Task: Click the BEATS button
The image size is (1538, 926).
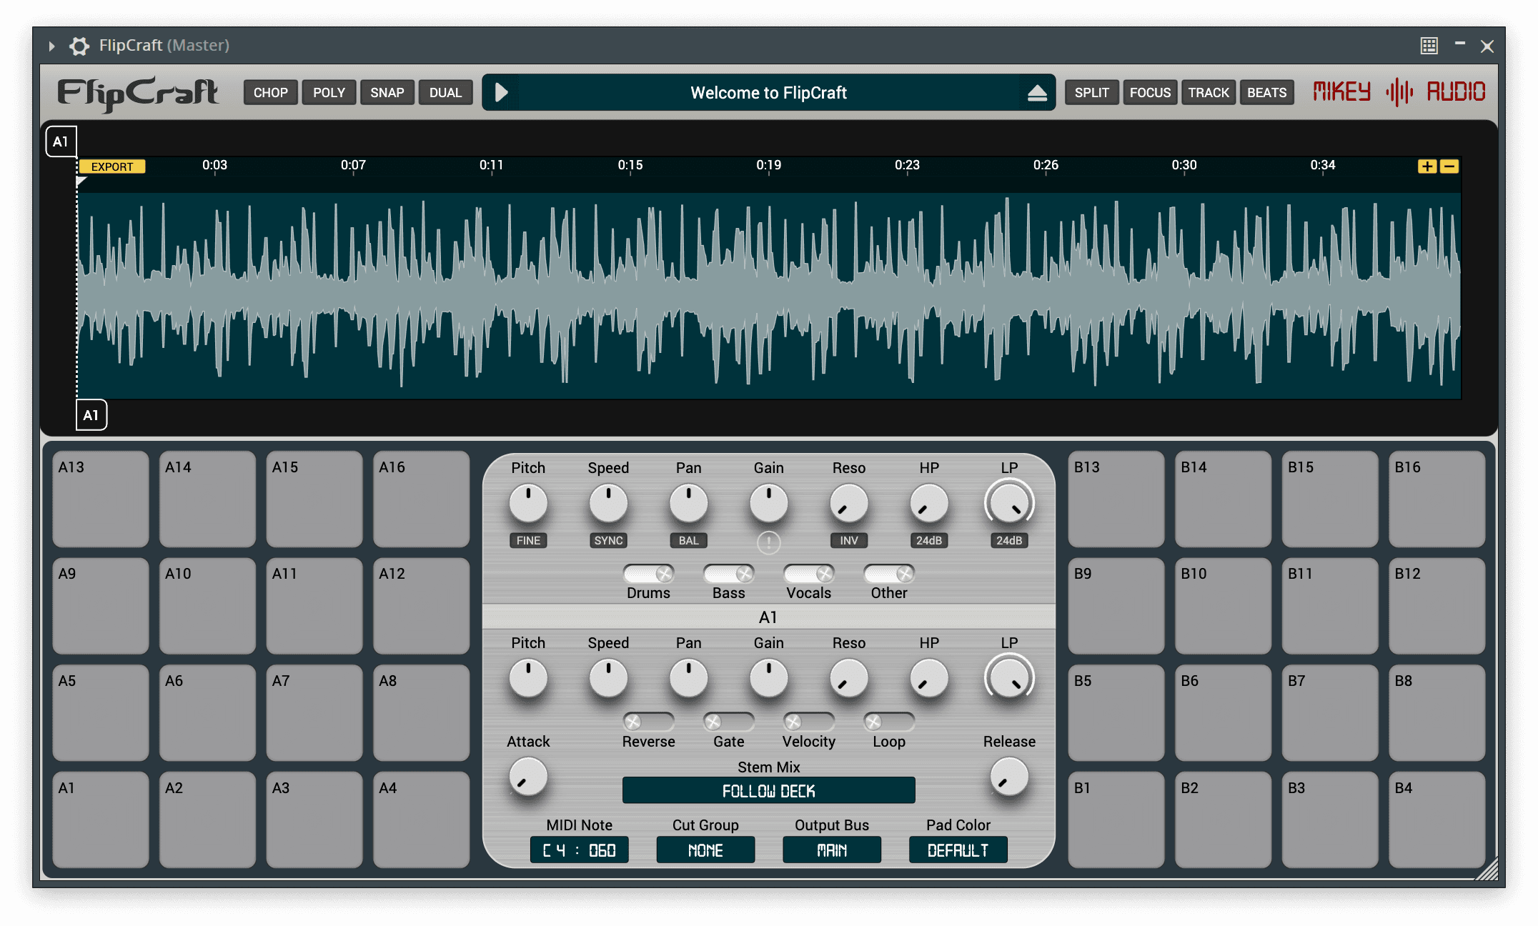Action: pyautogui.click(x=1266, y=93)
